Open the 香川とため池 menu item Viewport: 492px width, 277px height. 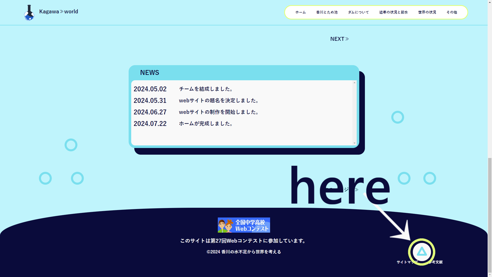(327, 12)
